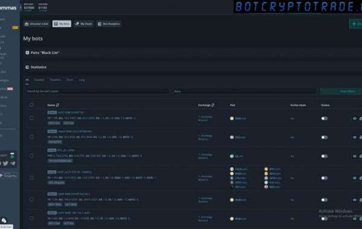The height and width of the screenshot is (229, 362).
Task: Open Bot Analytics view
Action: [109, 24]
